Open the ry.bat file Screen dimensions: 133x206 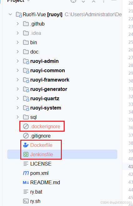[x=36, y=192]
